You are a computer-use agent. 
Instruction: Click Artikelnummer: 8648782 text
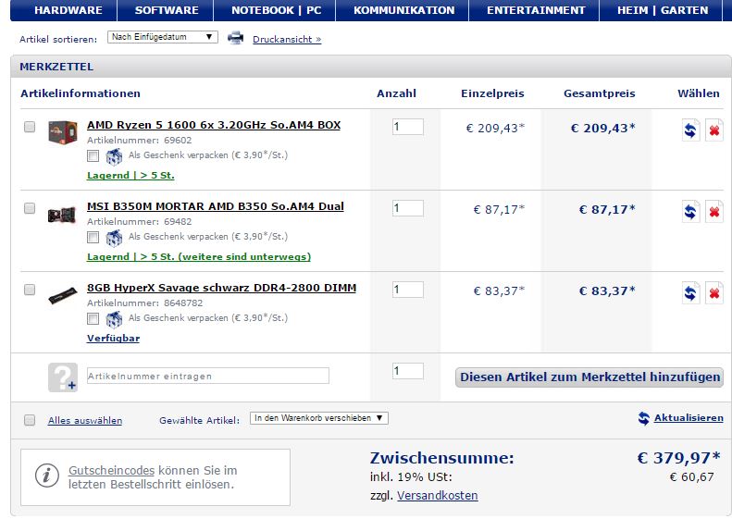pyautogui.click(x=144, y=303)
